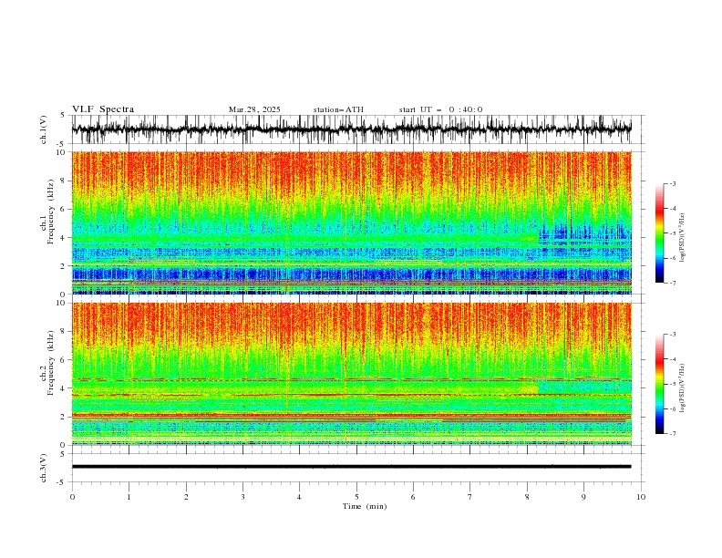Click the "1" tick on the time axis
This screenshot has width=722, height=558.
coord(129,497)
